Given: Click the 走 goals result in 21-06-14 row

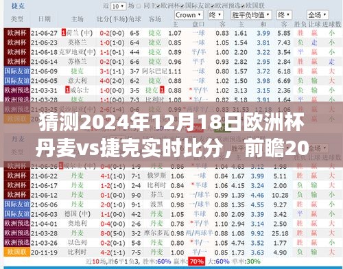Looking at the screenshot, I should click(x=331, y=62).
